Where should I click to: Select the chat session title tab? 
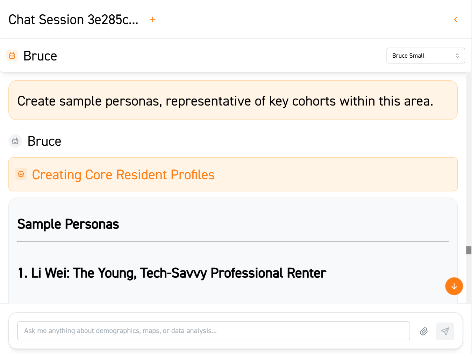[73, 19]
